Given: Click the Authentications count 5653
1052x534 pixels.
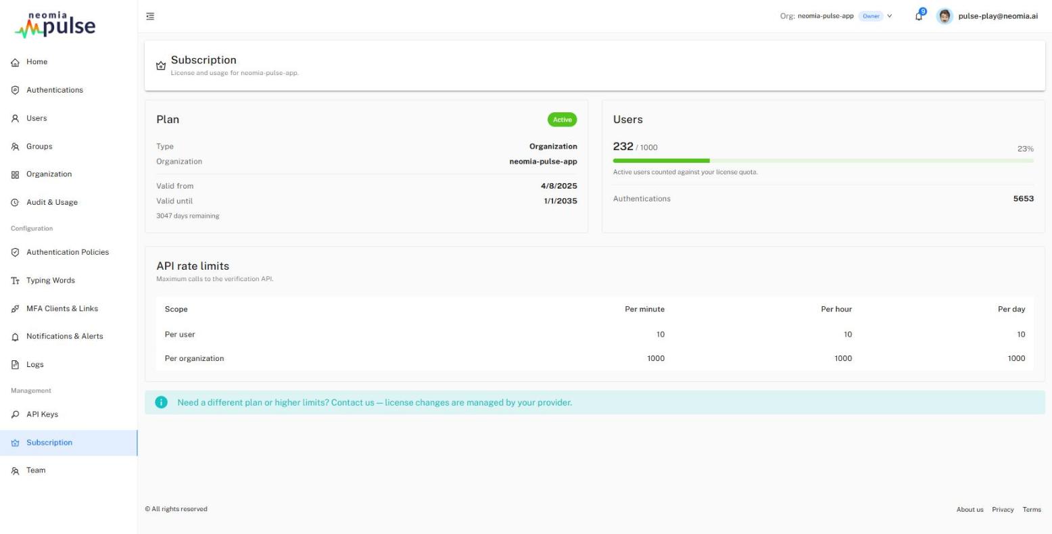Looking at the screenshot, I should 1023,199.
